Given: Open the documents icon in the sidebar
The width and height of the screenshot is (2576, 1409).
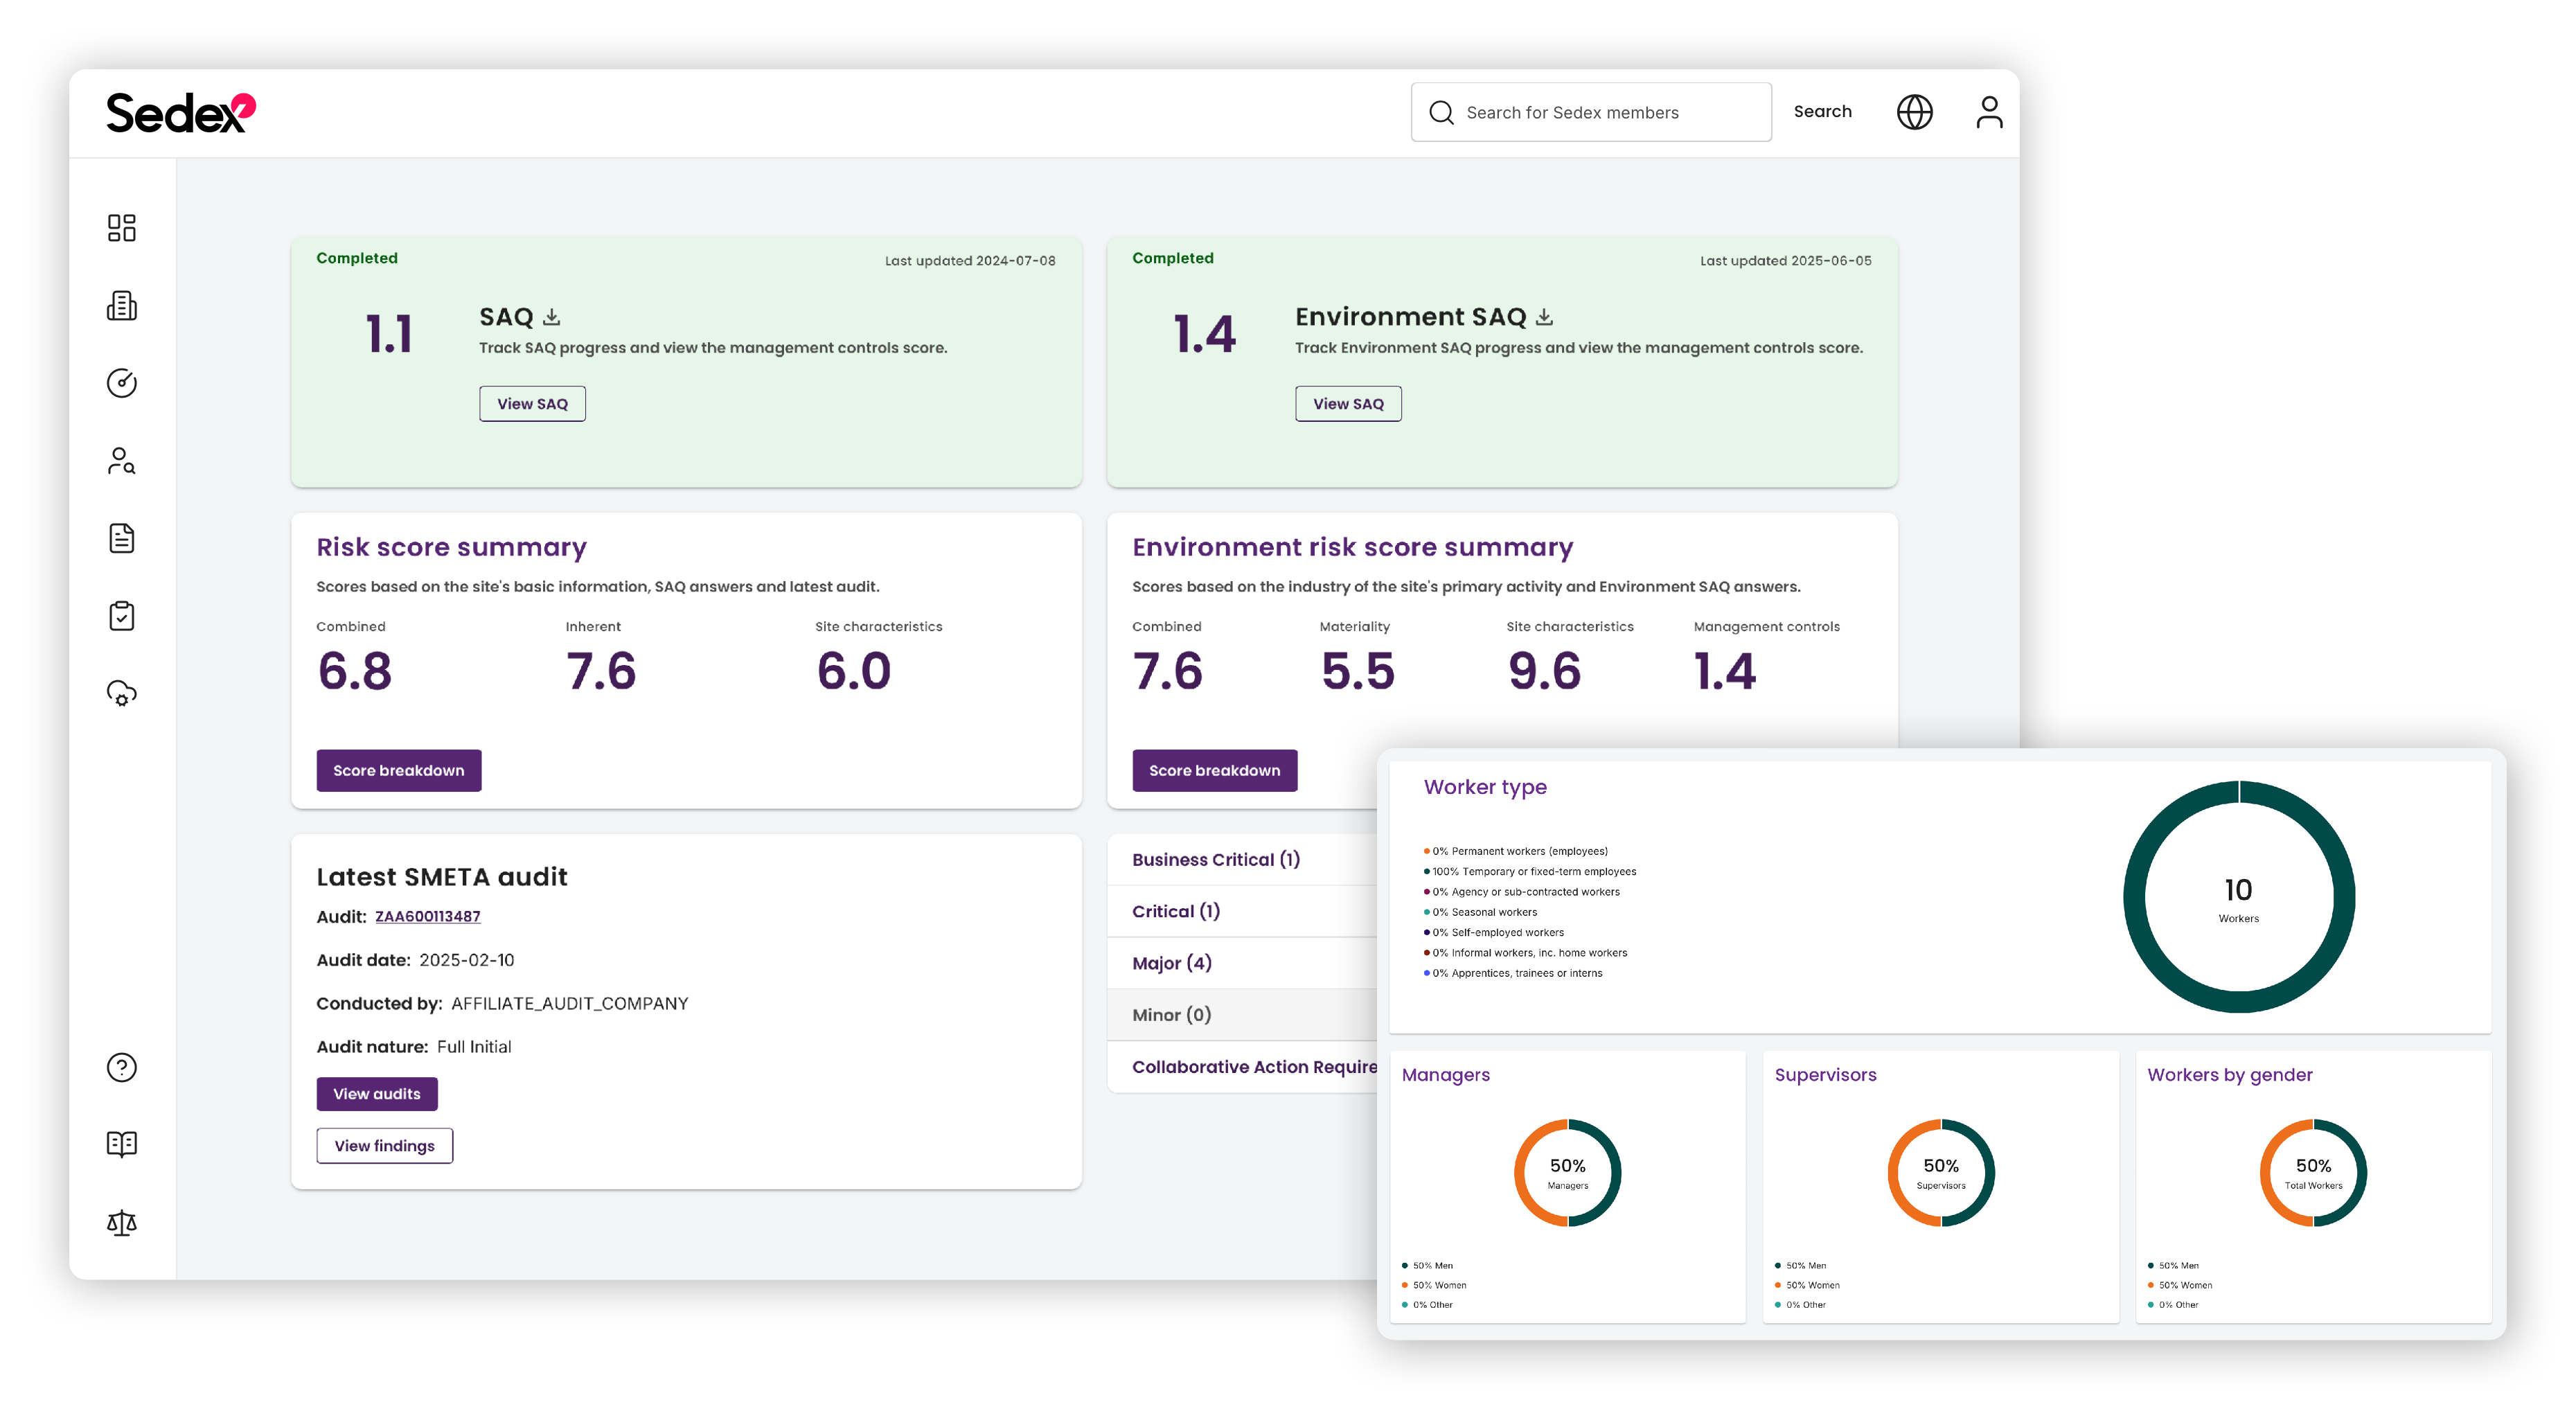Looking at the screenshot, I should (x=122, y=538).
